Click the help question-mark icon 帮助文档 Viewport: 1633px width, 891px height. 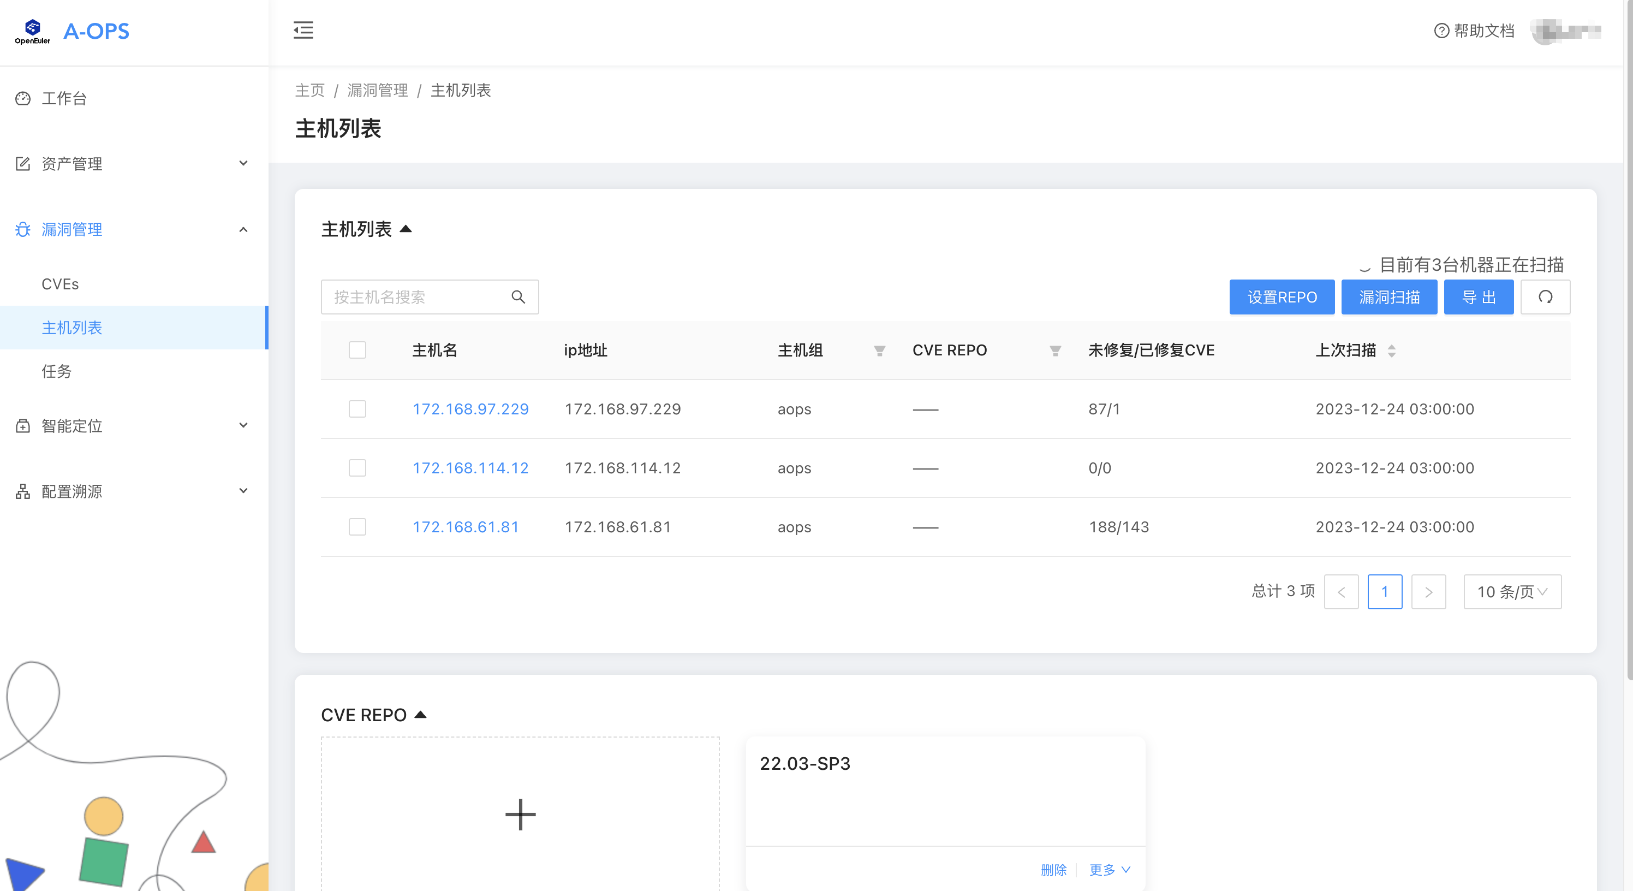[x=1441, y=31]
